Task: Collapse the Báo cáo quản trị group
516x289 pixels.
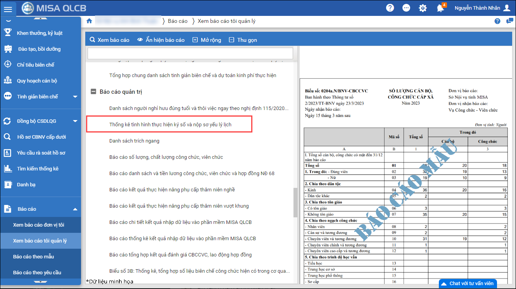Action: [x=93, y=92]
